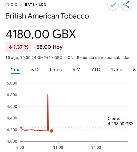Go to INICIO breadcrumb link
This screenshot has height=152, width=137.
pos(11,5)
